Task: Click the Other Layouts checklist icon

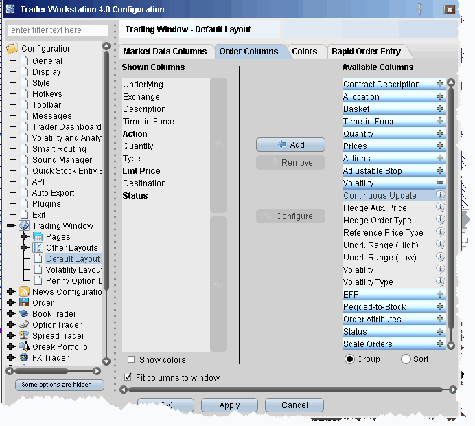Action: [38, 248]
